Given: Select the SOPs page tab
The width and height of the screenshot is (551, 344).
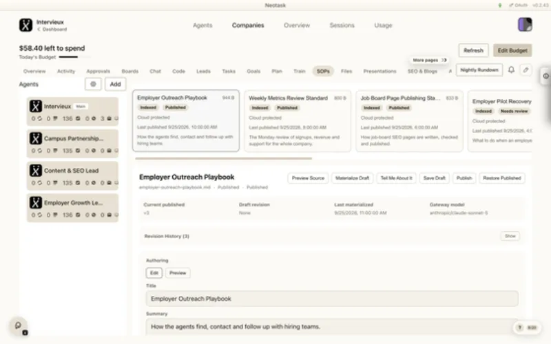Looking at the screenshot, I should [323, 71].
